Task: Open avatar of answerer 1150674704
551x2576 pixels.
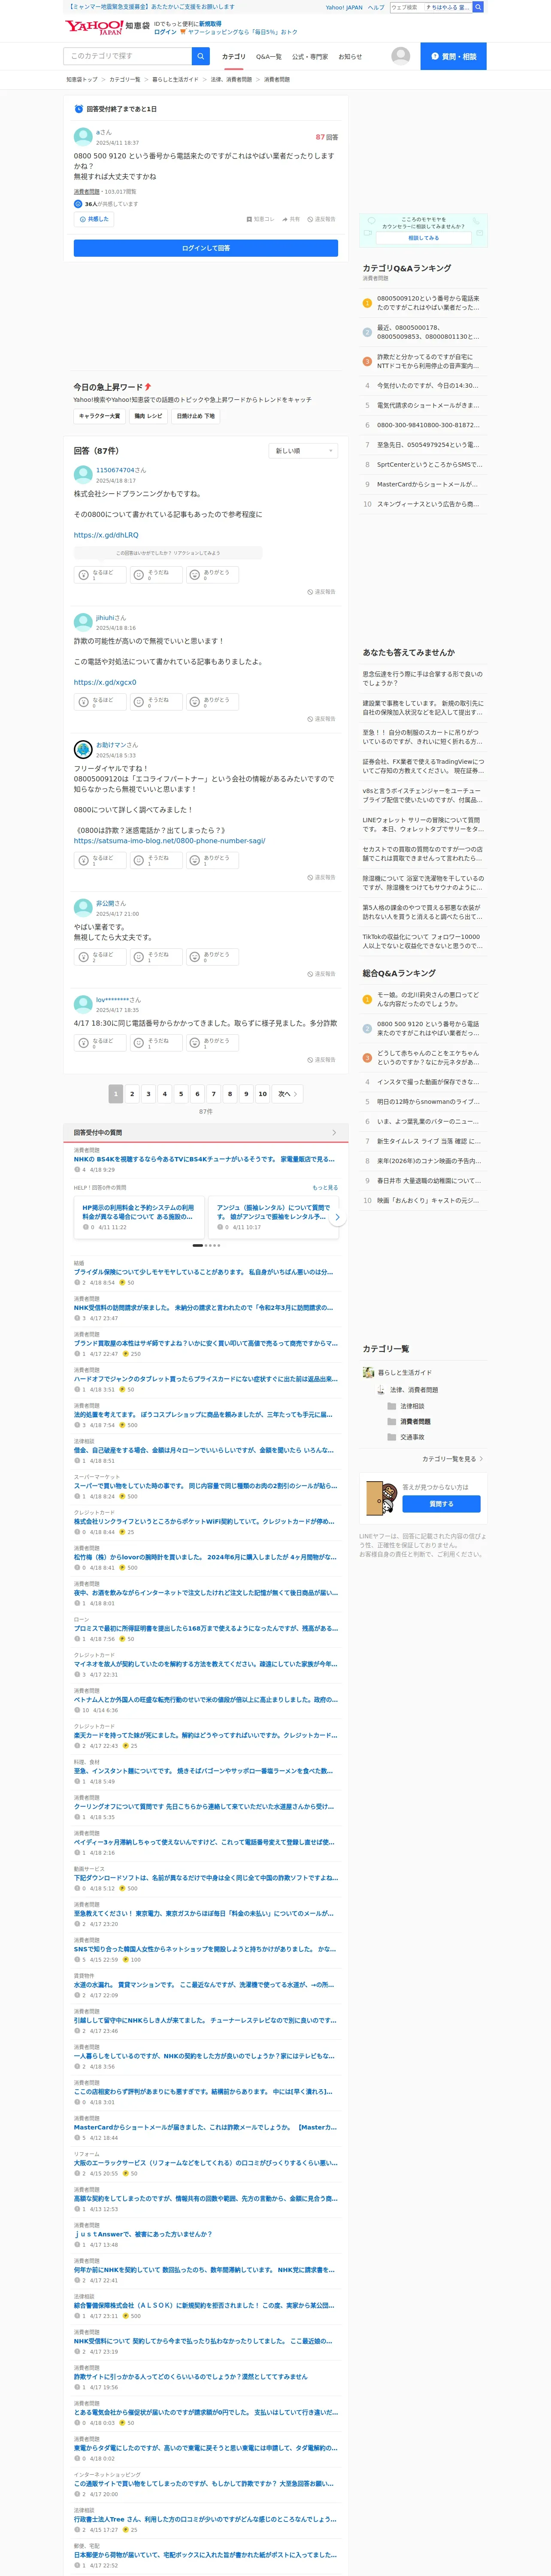Action: [83, 475]
